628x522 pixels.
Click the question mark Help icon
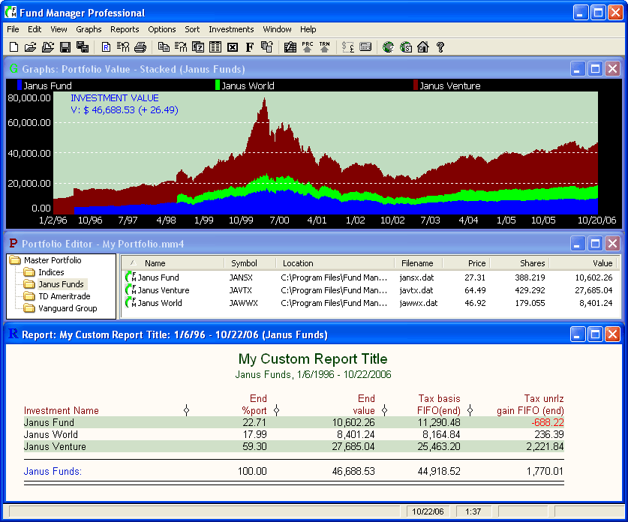pos(440,47)
